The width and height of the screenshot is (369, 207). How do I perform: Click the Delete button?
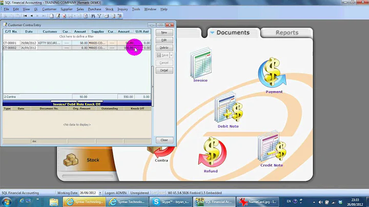click(x=165, y=48)
